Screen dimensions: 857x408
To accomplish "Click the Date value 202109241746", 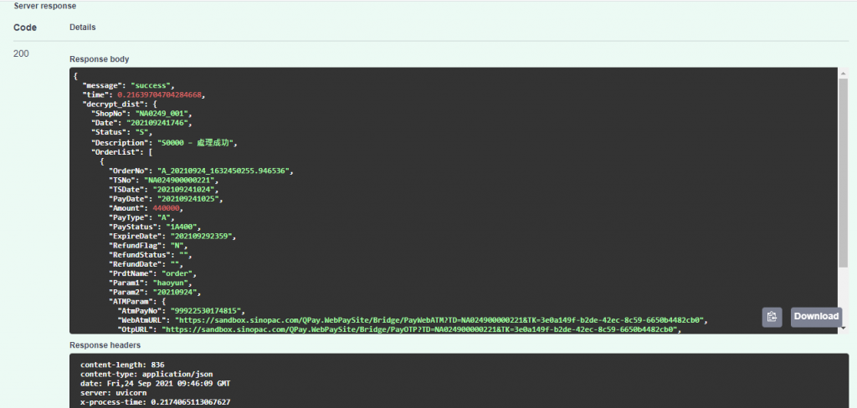I will (x=158, y=123).
